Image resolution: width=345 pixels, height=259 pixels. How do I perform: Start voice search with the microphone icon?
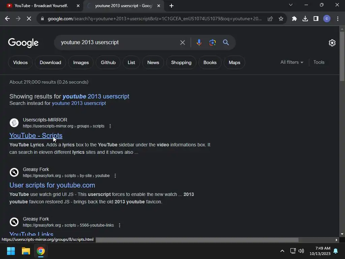[199, 42]
